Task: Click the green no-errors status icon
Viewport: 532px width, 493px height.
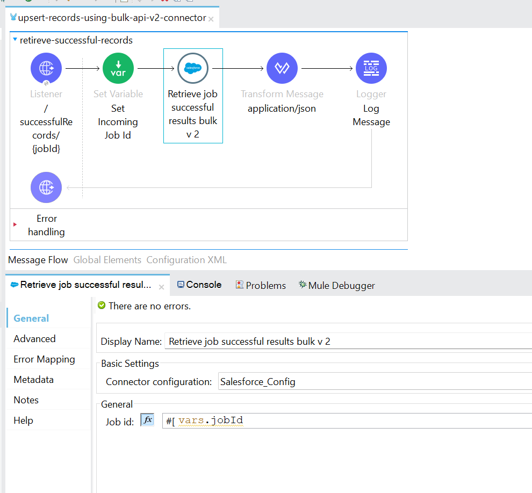Action: (102, 305)
